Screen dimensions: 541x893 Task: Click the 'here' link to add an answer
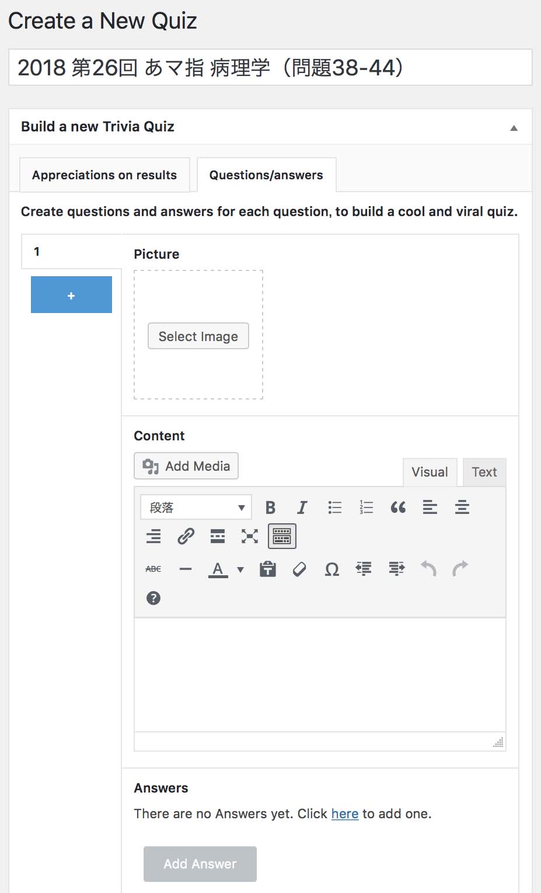pos(344,814)
